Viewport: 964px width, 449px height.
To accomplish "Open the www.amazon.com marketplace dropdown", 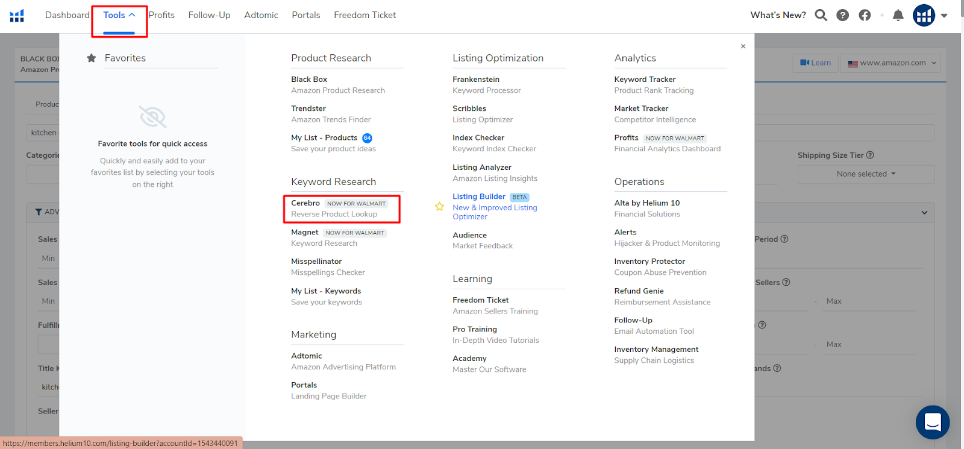I will coord(890,63).
